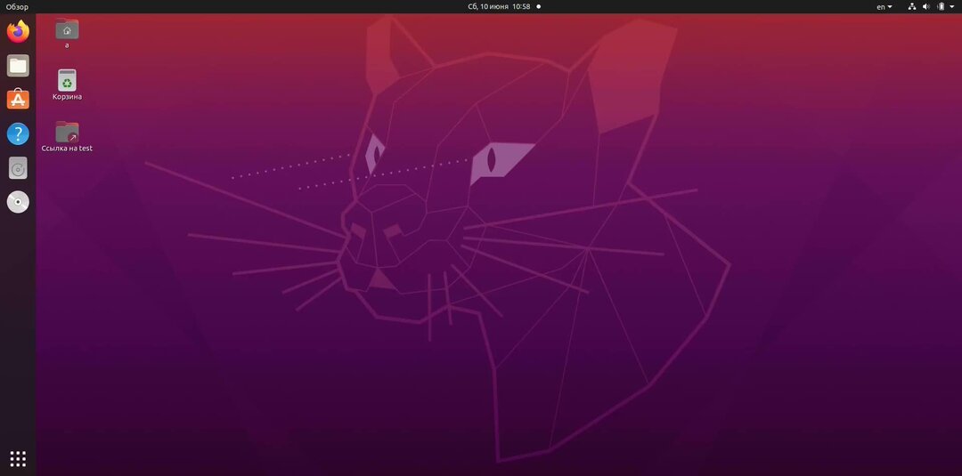This screenshot has width=962, height=476.
Task: Open Firefox from the dock
Action: (18, 31)
